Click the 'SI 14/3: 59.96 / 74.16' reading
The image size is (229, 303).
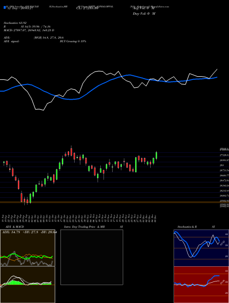pos(36,27)
